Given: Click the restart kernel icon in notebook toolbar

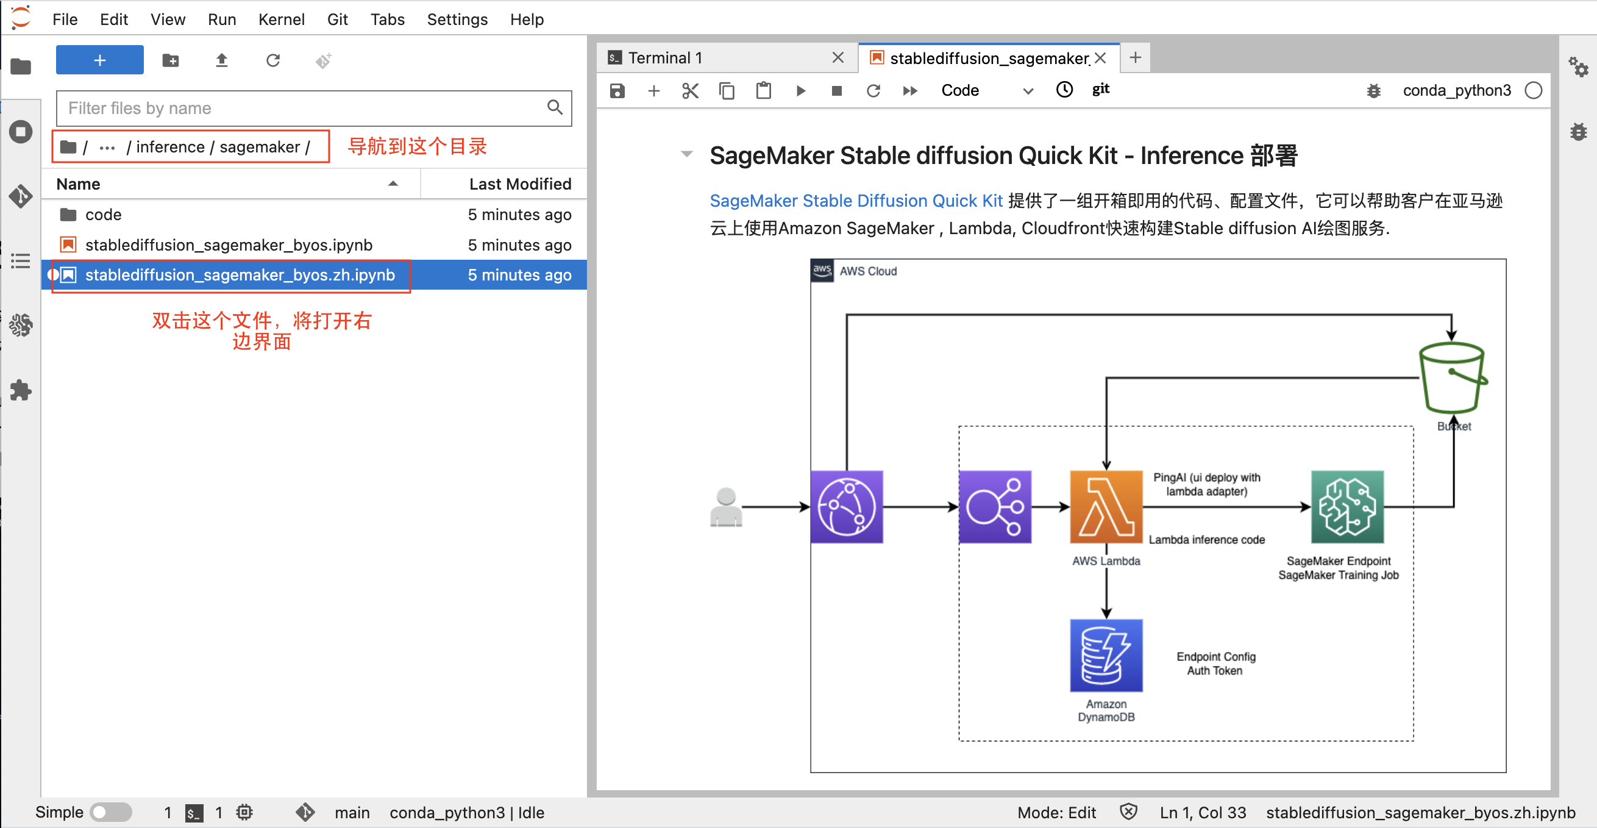Looking at the screenshot, I should [873, 91].
